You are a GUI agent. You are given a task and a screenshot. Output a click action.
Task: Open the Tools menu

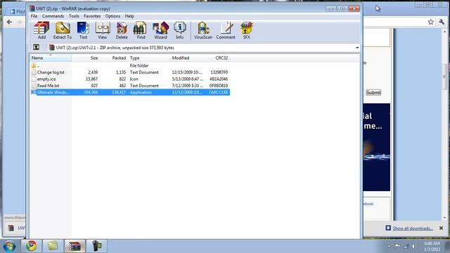coord(74,16)
